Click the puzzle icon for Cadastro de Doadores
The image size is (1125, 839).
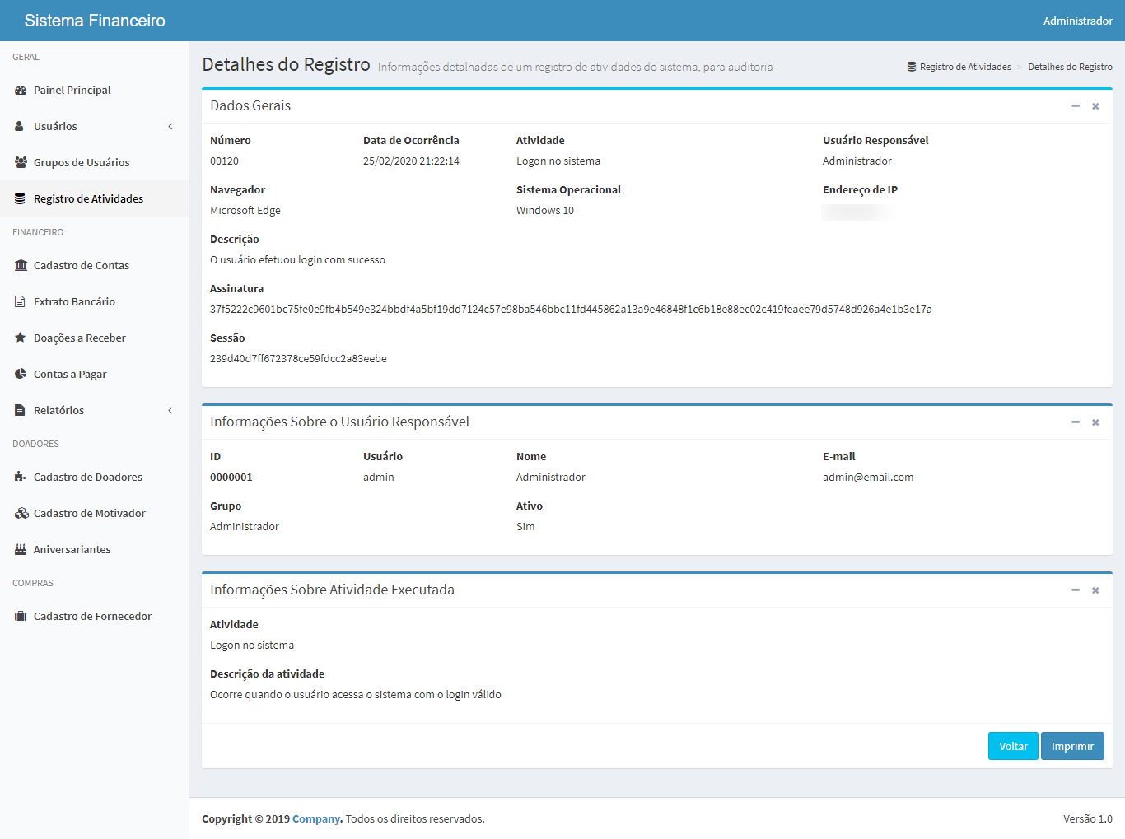tap(21, 477)
